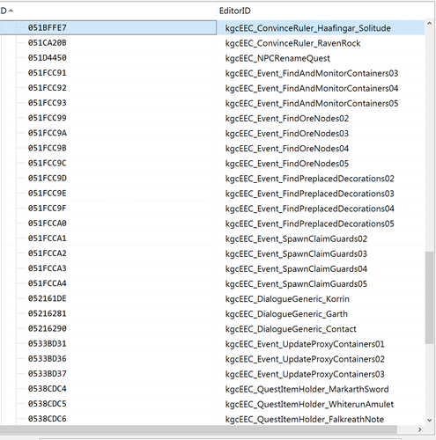Select kgcEEC_Event_UpdateProxyContainers02 entry

click(305, 359)
